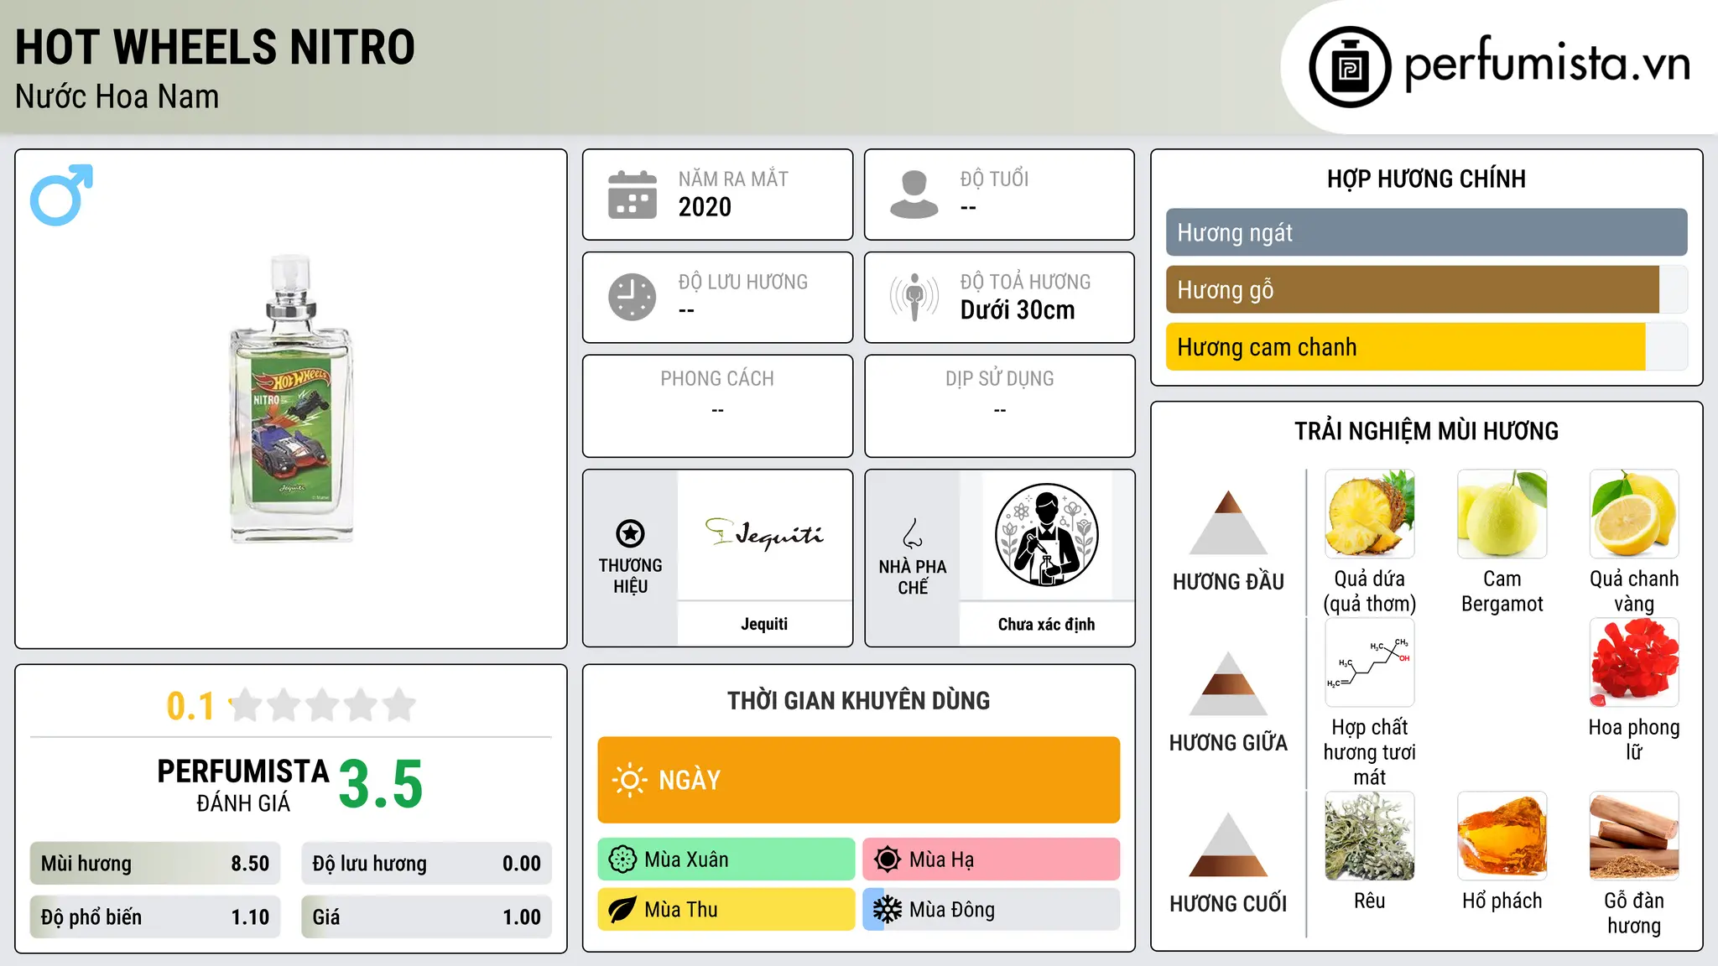The width and height of the screenshot is (1718, 966).
Task: Select the yellow lemon note image
Action: [1634, 514]
